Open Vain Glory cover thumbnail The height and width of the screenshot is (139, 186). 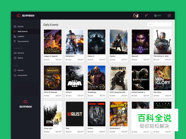(x=162, y=78)
